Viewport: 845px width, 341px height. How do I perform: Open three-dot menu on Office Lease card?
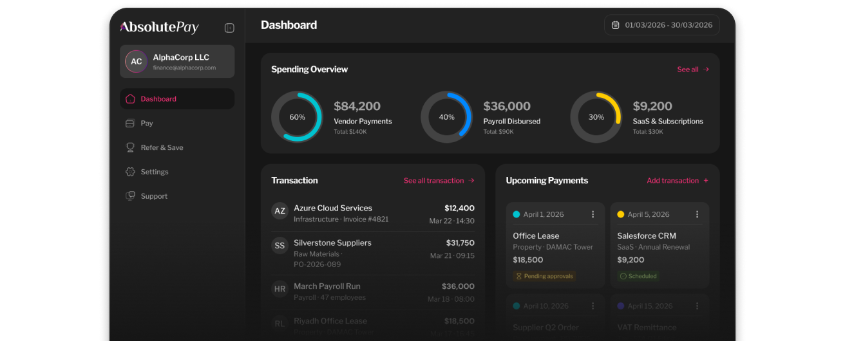point(593,214)
